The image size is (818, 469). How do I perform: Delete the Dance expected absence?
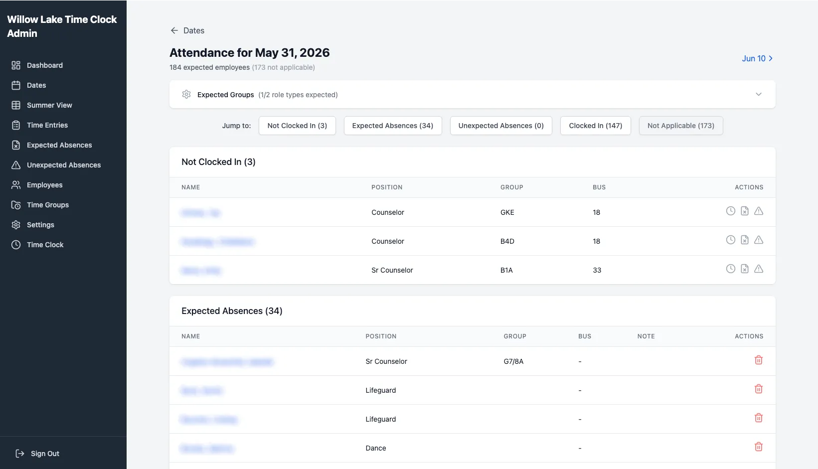tap(758, 447)
